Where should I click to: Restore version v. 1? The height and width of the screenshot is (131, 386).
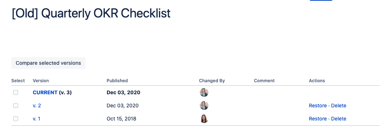click(318, 119)
